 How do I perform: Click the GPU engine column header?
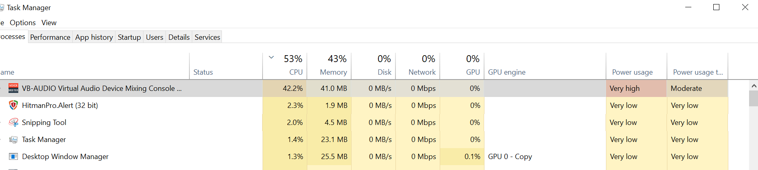point(506,72)
